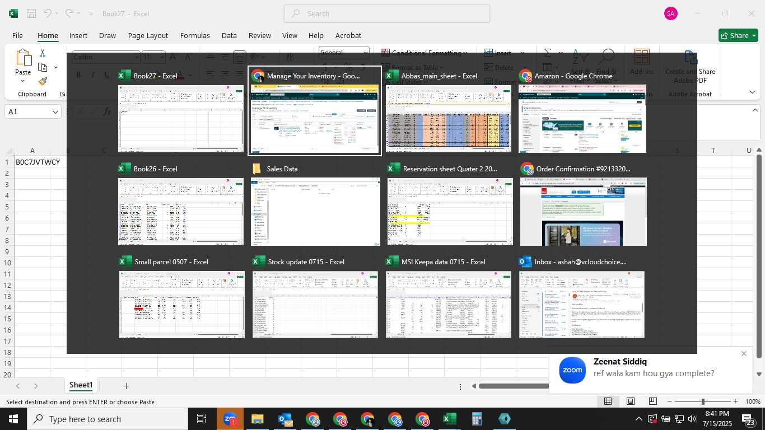Show hidden system tray icons
Screen dimensions: 765x430
pos(638,419)
